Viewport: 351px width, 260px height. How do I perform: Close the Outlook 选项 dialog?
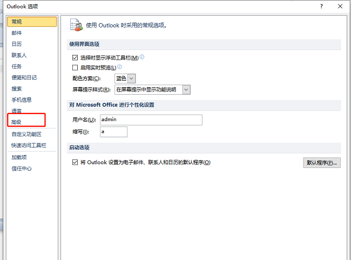[340, 6]
